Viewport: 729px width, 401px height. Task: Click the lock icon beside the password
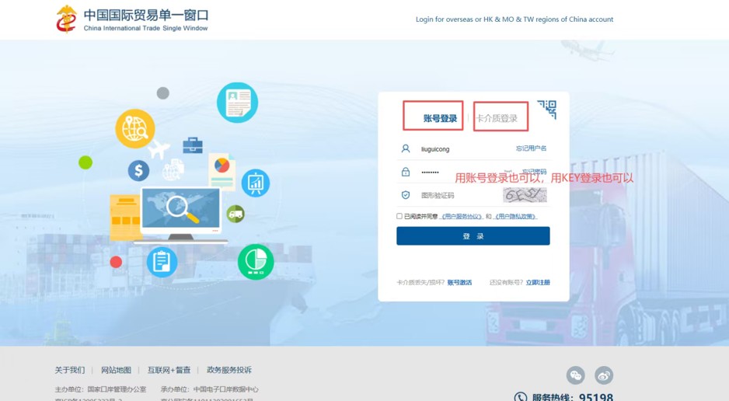406,172
